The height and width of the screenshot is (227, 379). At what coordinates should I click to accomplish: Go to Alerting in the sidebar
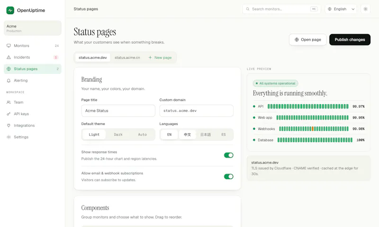pyautogui.click(x=32, y=81)
